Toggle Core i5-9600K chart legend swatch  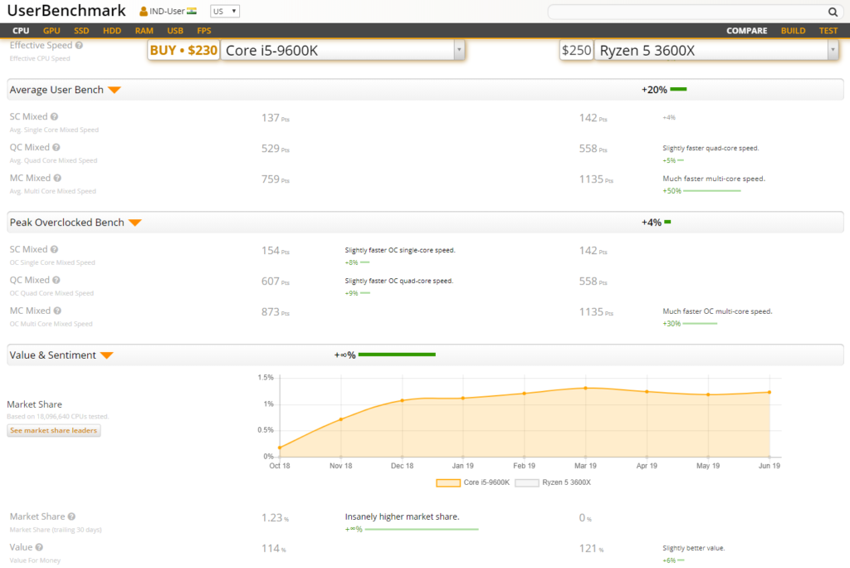tap(448, 482)
